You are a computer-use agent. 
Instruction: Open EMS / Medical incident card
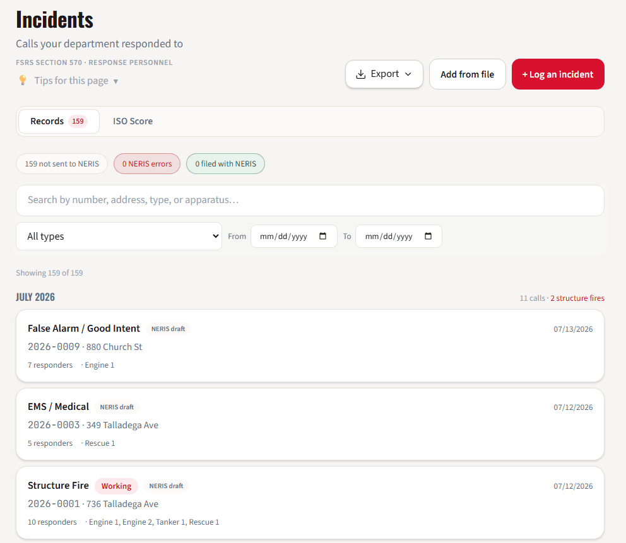310,424
